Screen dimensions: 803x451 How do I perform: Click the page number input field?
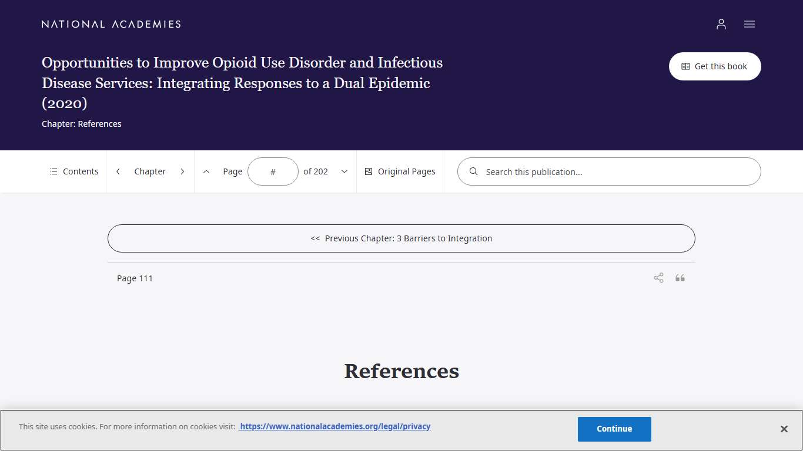273,171
